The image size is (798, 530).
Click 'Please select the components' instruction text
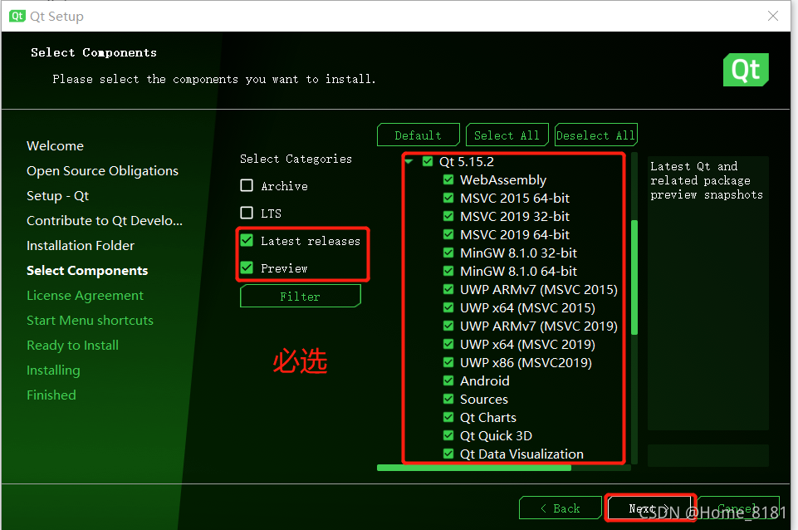[213, 80]
